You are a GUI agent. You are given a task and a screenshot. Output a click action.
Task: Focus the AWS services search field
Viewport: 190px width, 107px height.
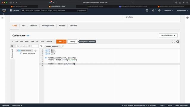[x=54, y=10]
